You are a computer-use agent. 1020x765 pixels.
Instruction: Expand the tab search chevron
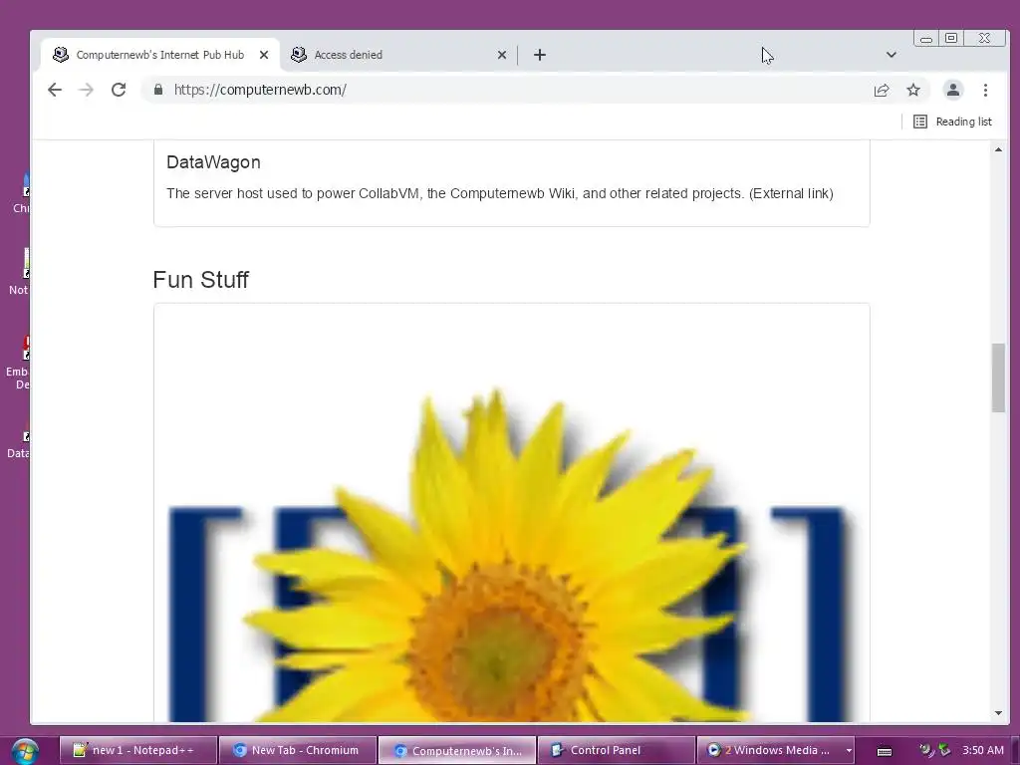tap(892, 55)
